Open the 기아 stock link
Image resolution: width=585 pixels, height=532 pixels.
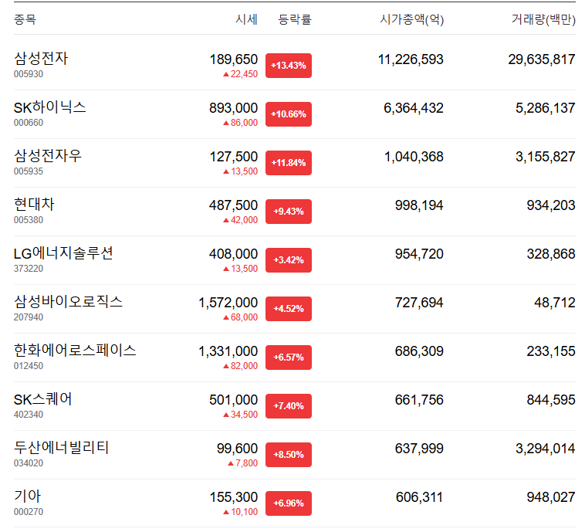27,496
